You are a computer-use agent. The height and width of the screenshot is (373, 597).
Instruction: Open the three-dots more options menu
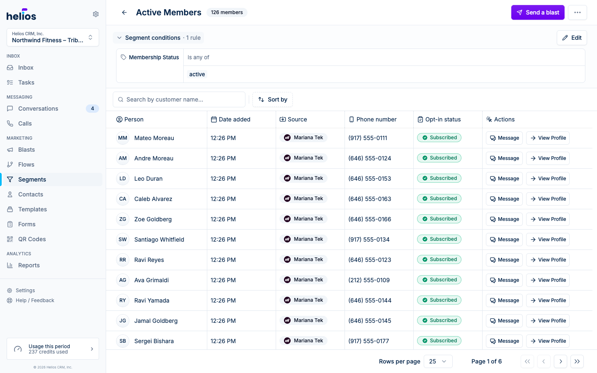(578, 12)
